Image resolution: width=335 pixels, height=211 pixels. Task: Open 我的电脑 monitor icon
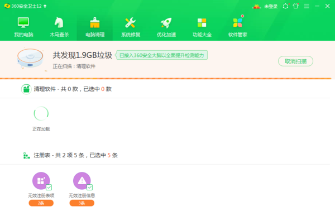[23, 22]
